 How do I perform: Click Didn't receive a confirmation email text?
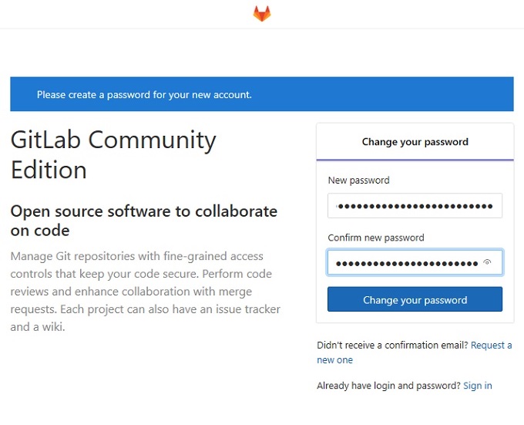[x=392, y=345]
